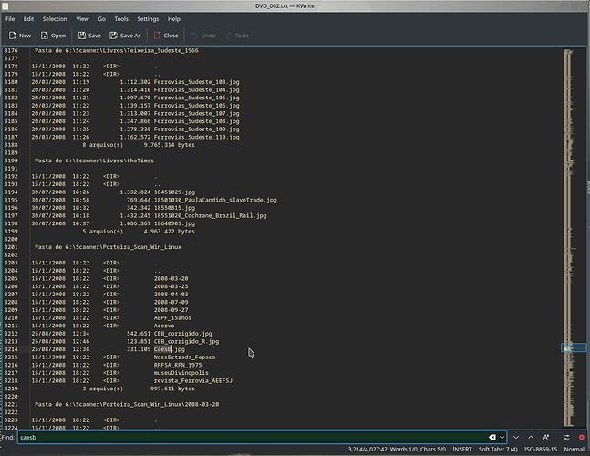The width and height of the screenshot is (590, 456).
Task: Toggle INSERT mode in status bar
Action: (x=461, y=450)
